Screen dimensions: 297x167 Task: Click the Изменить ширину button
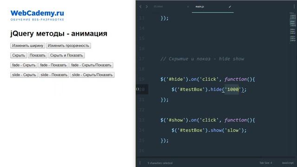click(x=28, y=45)
